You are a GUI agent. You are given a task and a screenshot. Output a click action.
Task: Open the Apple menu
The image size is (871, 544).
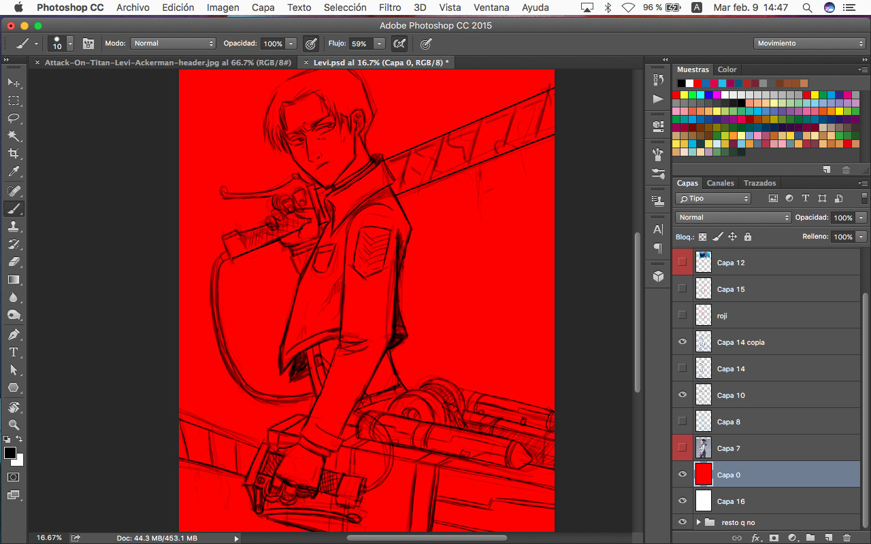coord(18,7)
